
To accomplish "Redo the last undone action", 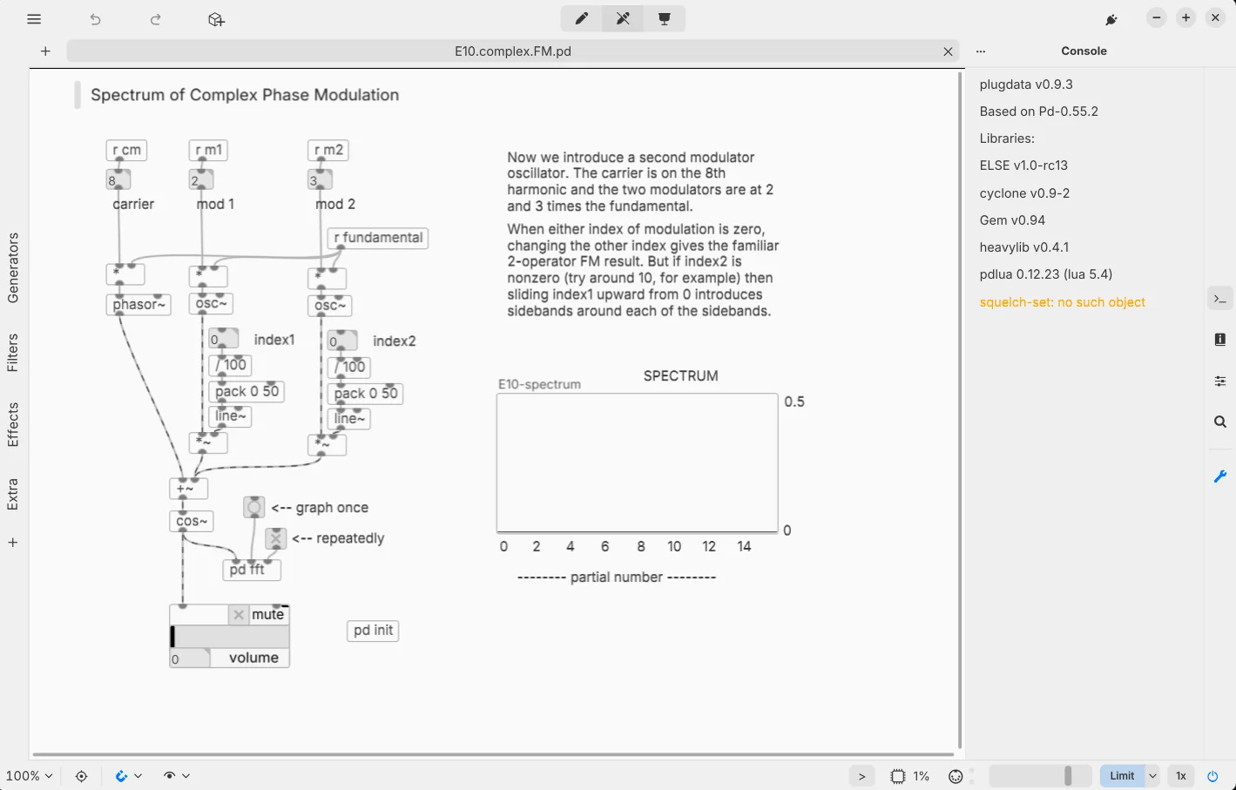I will pyautogui.click(x=156, y=19).
